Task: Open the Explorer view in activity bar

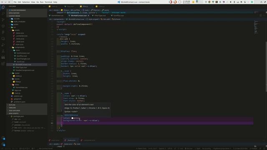Action: (3, 7)
